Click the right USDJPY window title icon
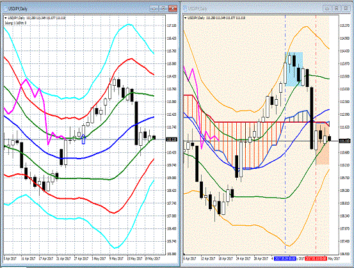The width and height of the screenshot is (354, 268). click(186, 8)
